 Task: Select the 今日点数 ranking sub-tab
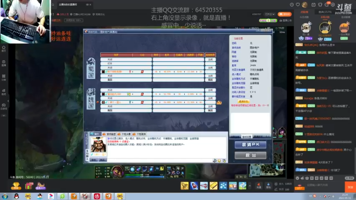pyautogui.click(x=304, y=17)
